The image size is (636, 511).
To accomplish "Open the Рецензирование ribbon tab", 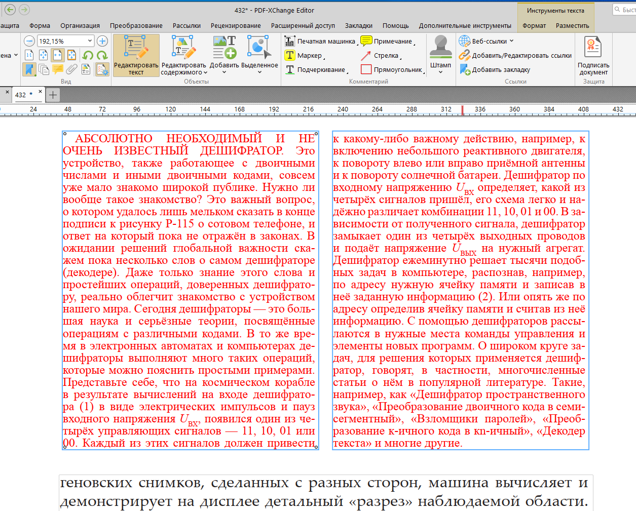I will 236,26.
